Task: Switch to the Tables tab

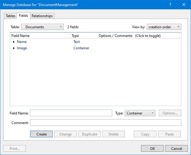Action: tap(11, 16)
